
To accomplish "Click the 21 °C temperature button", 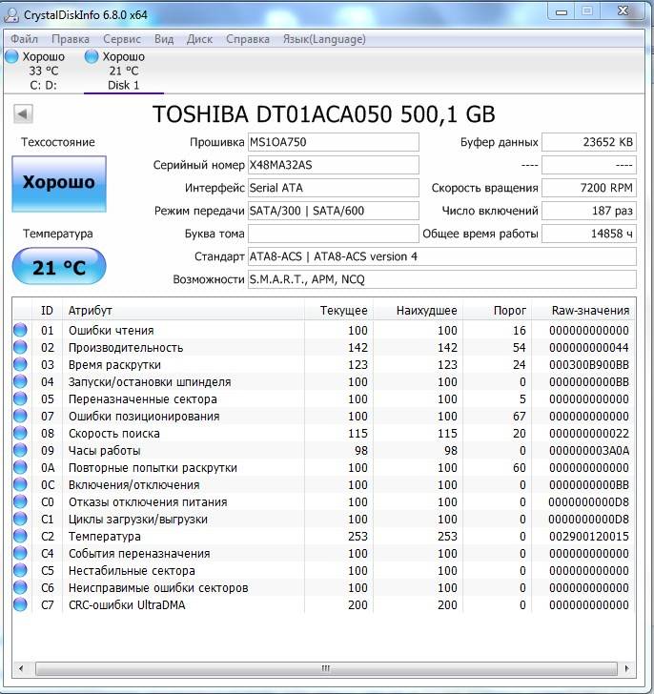I will coord(58,267).
